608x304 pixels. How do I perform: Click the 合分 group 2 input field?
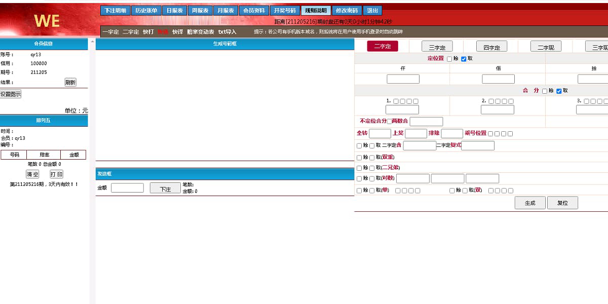(x=498, y=109)
